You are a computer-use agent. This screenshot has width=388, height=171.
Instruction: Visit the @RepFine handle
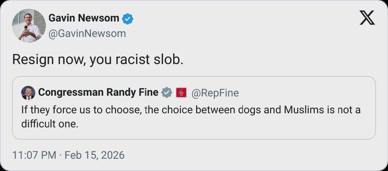coord(215,93)
